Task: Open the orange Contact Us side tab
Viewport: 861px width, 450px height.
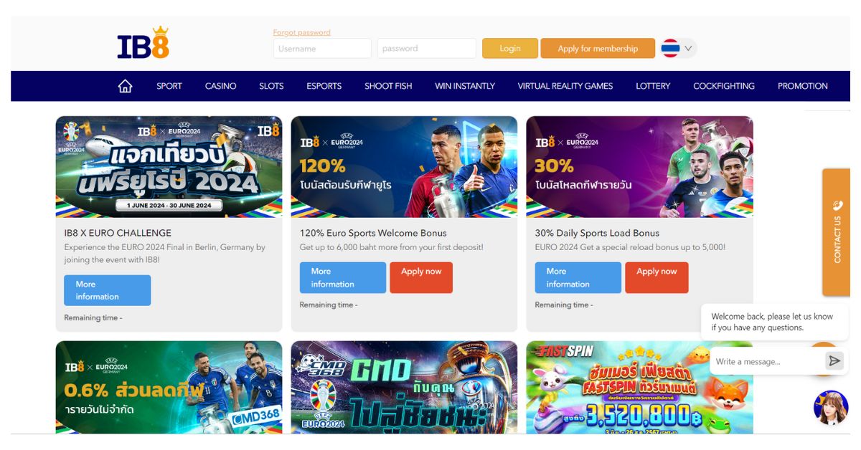Action: 837,232
